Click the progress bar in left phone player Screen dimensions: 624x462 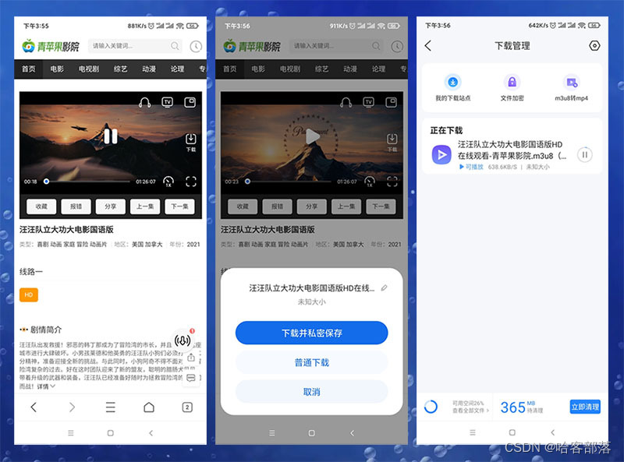click(87, 182)
